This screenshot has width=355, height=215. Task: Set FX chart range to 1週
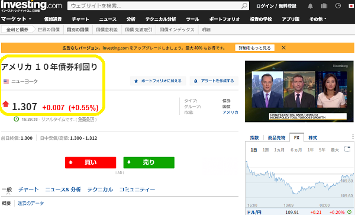266,150
